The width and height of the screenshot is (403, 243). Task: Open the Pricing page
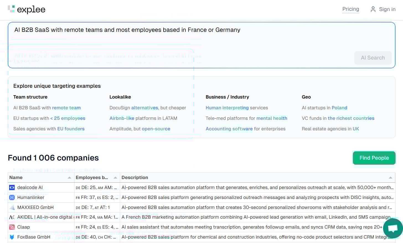pos(351,9)
